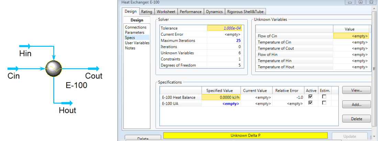
Task: Click the Flow of Cin value cell
Action: point(351,36)
